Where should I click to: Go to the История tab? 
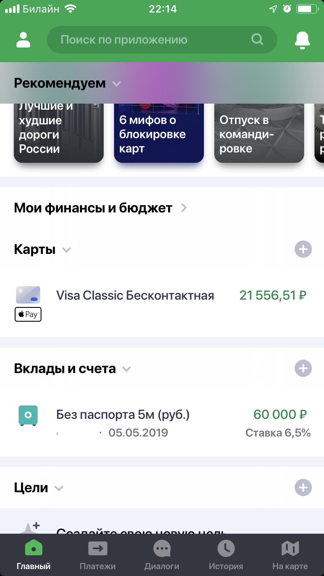click(x=226, y=555)
